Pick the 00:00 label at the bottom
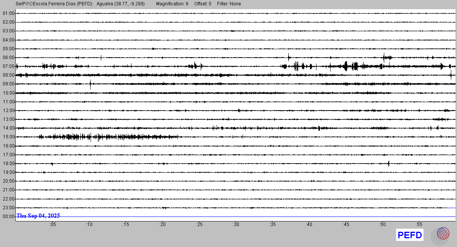Image resolution: width=457 pixels, height=247 pixels. (8, 217)
